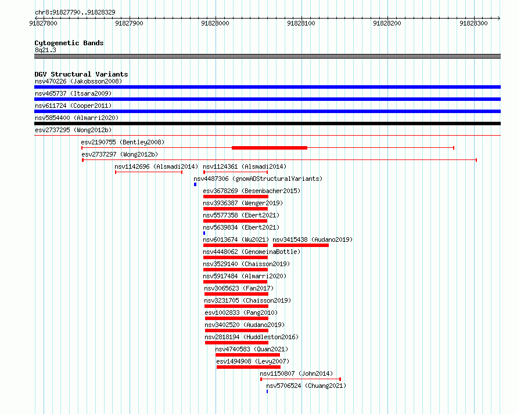Select the blue bar under nsv465737
Screen dimensions: 517x414
[267, 99]
